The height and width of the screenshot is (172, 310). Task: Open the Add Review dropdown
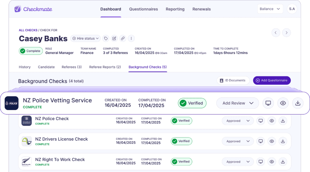pos(238,103)
